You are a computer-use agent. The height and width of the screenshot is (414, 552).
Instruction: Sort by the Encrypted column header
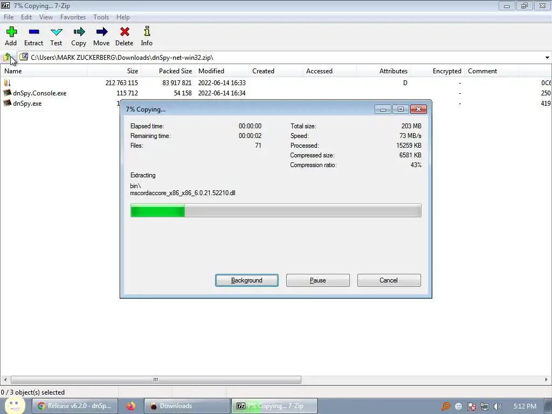(x=437, y=71)
